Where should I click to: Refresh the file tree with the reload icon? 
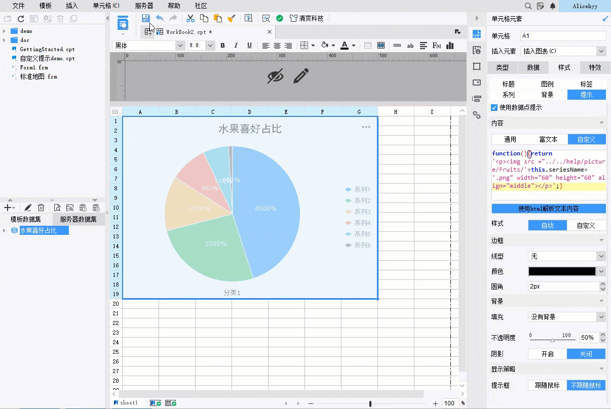[21, 19]
